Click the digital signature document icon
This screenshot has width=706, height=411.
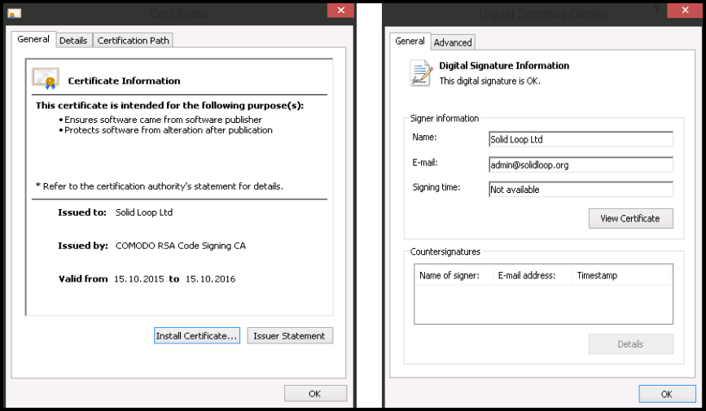point(420,73)
